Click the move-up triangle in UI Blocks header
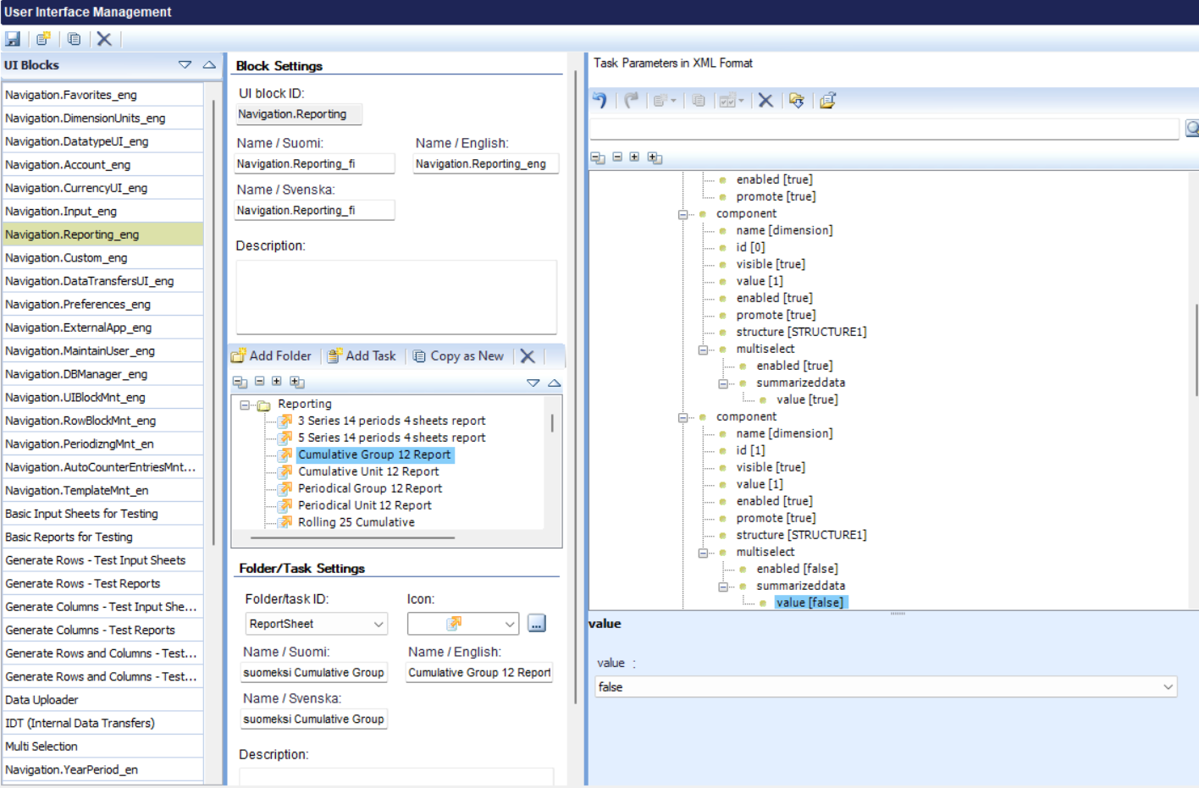This screenshot has width=1199, height=788. 209,64
